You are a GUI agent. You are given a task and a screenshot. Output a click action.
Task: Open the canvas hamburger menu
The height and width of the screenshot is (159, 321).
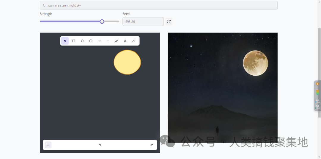(x=48, y=145)
